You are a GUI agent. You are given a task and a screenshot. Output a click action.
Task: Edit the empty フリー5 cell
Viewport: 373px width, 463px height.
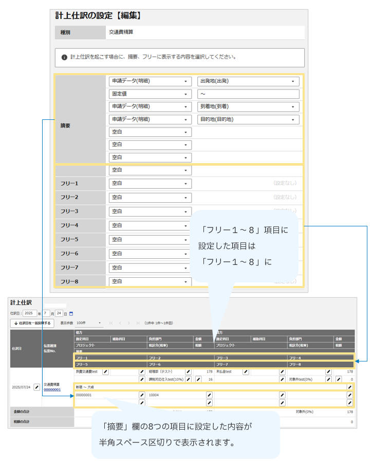142,402
